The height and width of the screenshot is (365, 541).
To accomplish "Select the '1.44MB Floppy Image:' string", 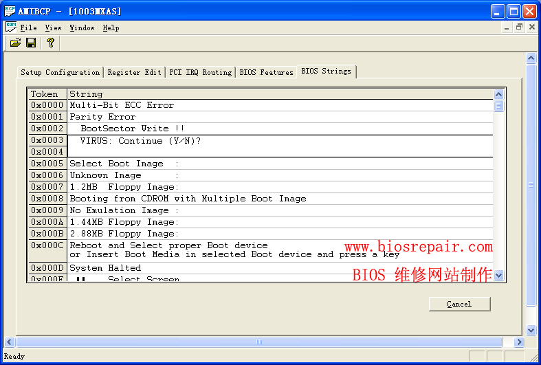I will click(x=124, y=222).
